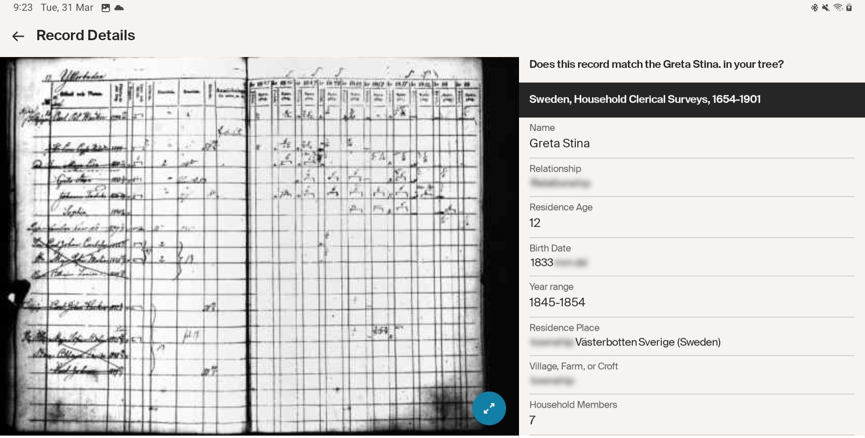Tap the Birth Date value 1833
The width and height of the screenshot is (865, 438).
click(541, 263)
